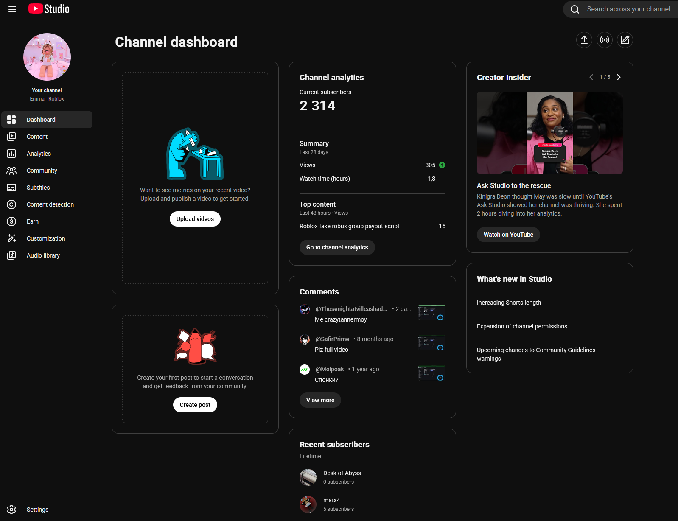Viewport: 678px width, 521px height.
Task: Click @Melpoak commenter avatar
Action: pos(305,370)
